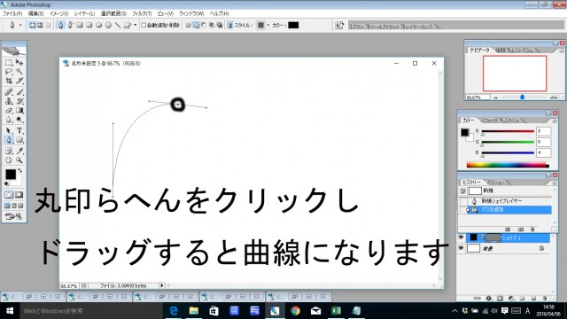
Task: Select the Zoom magnifier tool
Action: (19, 159)
